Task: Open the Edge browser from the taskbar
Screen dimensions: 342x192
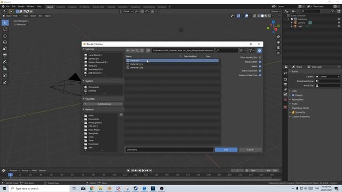Action: 144,188
